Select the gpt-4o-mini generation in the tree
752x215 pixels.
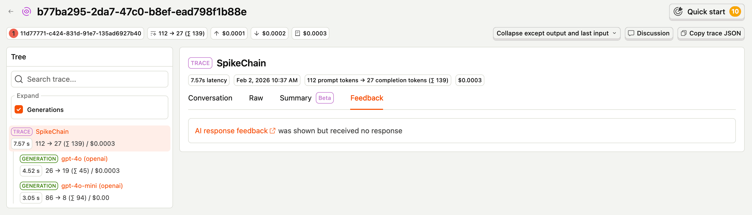coord(92,186)
